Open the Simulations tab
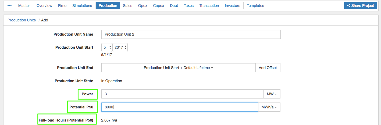Screen dimensions: 381x125 coord(82,6)
